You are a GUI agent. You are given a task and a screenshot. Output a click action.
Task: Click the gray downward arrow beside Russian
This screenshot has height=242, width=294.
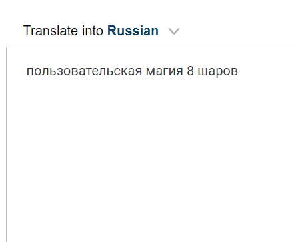click(x=174, y=31)
